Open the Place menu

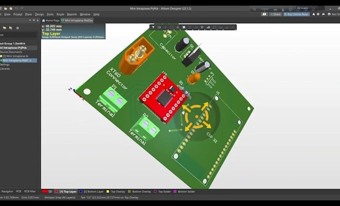point(28,14)
